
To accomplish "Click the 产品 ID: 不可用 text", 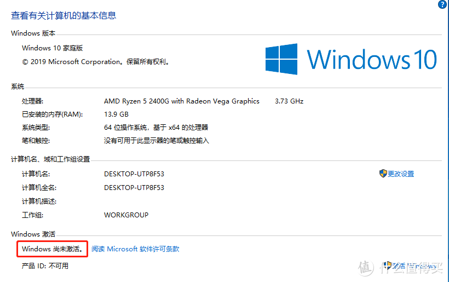I will tap(45, 266).
